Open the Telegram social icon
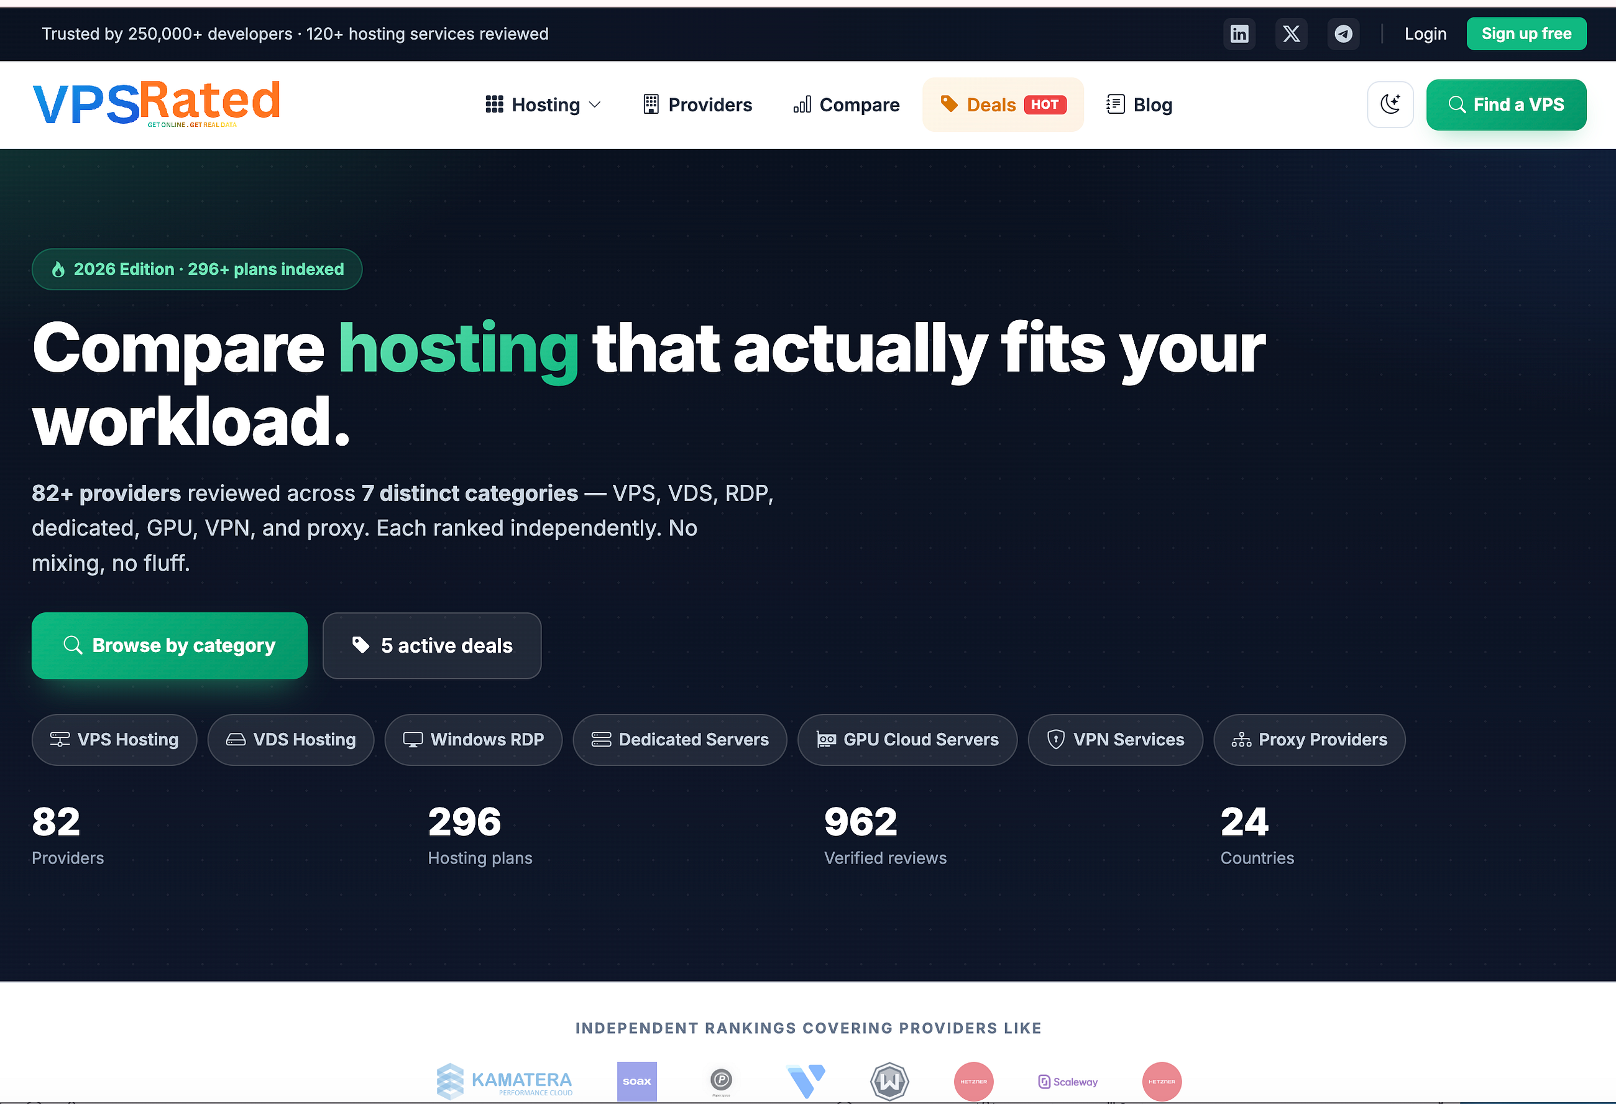Image resolution: width=1616 pixels, height=1104 pixels. (x=1343, y=34)
